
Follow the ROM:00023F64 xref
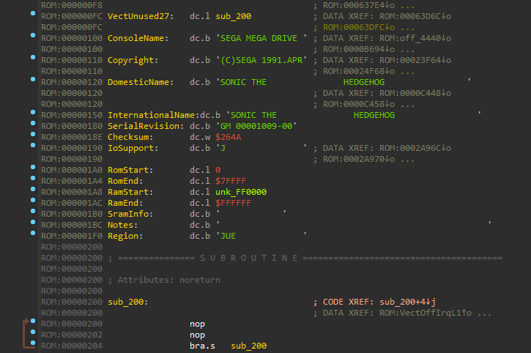click(x=415, y=60)
